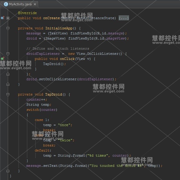This screenshot has width=180, height=180.
Task: Click the "You touched the droid %s" string
Action: click(117, 166)
